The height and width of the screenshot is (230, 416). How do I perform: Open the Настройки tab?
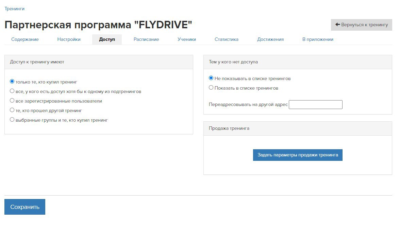point(69,40)
